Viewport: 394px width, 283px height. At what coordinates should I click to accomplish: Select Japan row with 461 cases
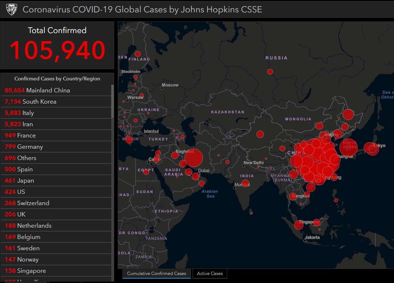click(56, 180)
